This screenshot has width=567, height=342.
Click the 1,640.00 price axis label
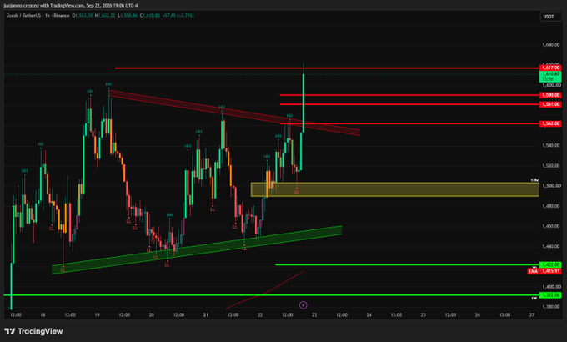(551, 45)
